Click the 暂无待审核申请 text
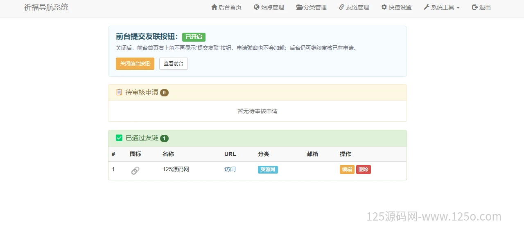The height and width of the screenshot is (243, 524). coord(257,111)
